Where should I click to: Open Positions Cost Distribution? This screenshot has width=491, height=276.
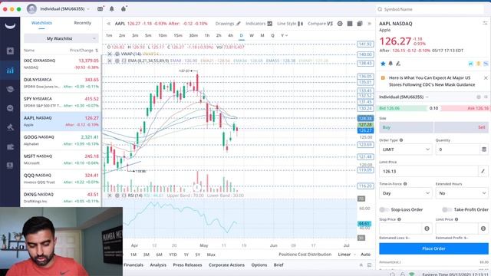pos(305,255)
